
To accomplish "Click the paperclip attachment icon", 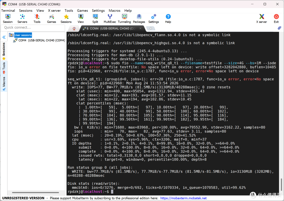I will pyautogui.click(x=280, y=28).
